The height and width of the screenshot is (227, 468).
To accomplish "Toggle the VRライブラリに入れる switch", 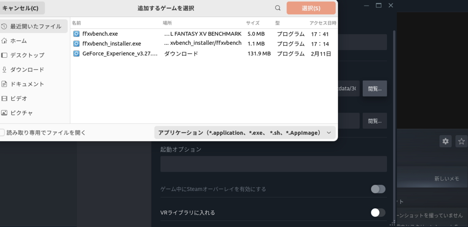I will [378, 213].
